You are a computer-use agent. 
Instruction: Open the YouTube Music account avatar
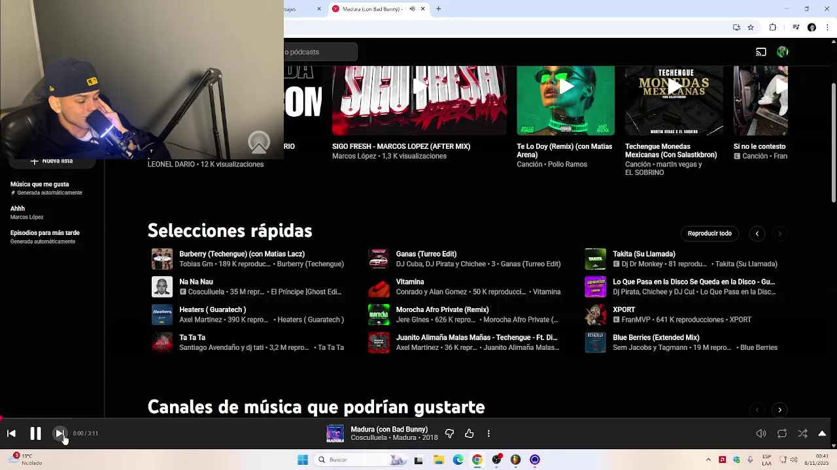coord(783,52)
